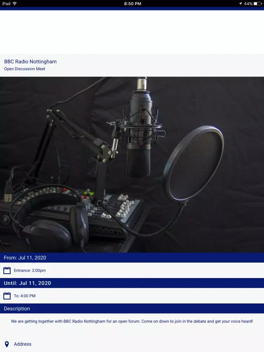Open the studio microphone event photo
The width and height of the screenshot is (264, 352).
pyautogui.click(x=132, y=164)
